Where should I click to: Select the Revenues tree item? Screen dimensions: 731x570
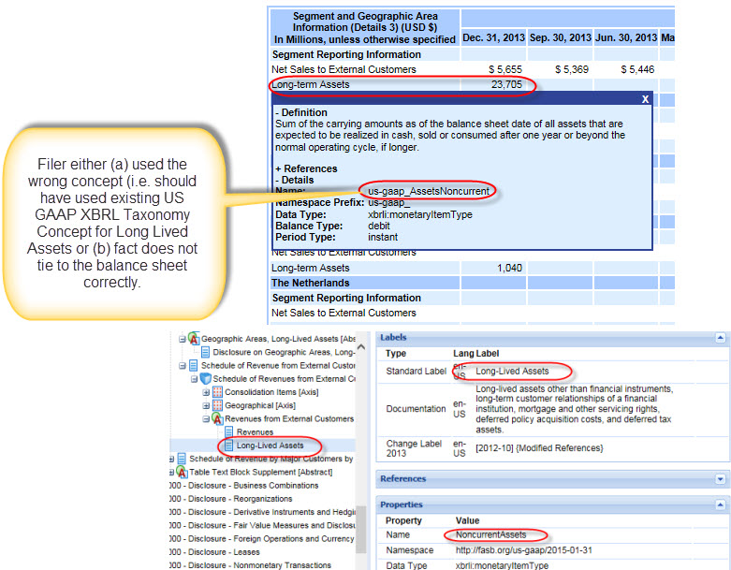click(x=255, y=432)
